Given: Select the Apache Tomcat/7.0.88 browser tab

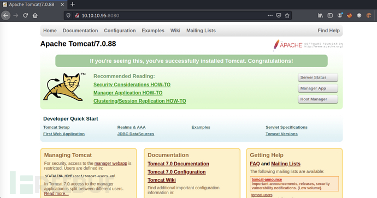Looking at the screenshot, I should (x=34, y=4).
